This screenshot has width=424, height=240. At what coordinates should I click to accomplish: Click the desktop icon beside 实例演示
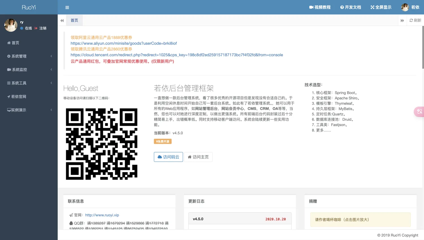[x=9, y=110]
